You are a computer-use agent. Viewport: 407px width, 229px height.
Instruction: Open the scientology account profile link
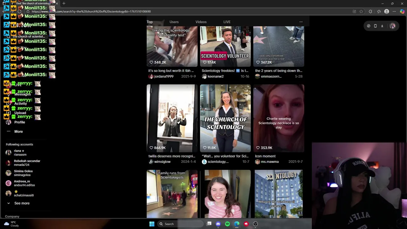point(218,162)
